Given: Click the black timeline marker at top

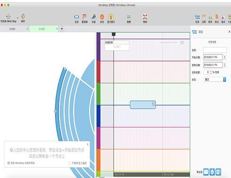Looking at the screenshot, I should 114,34.
